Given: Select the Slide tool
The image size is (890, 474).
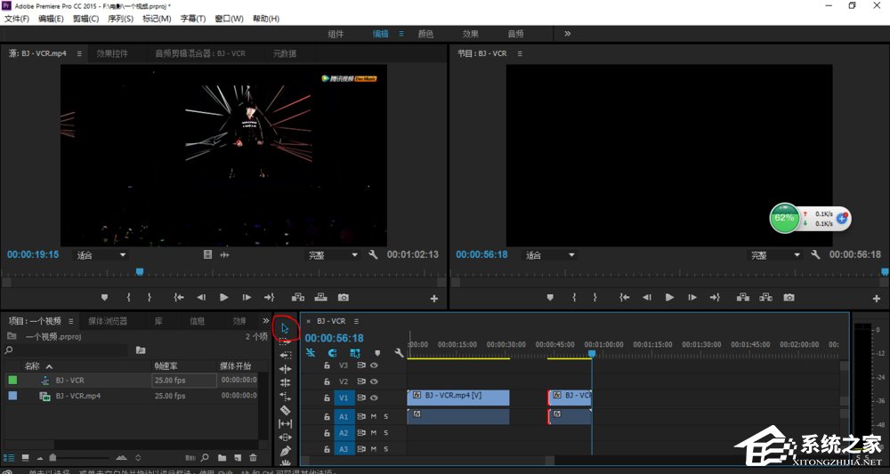Looking at the screenshot, I should 285,438.
